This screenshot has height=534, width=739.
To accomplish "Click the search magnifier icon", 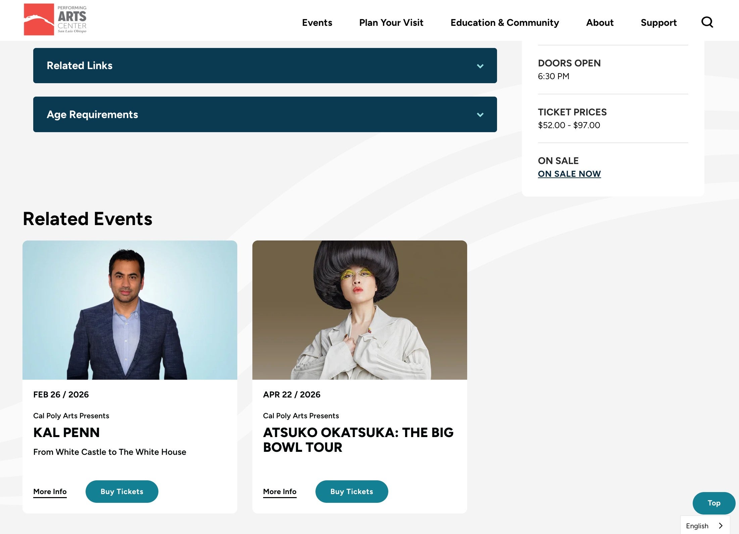I will [707, 22].
